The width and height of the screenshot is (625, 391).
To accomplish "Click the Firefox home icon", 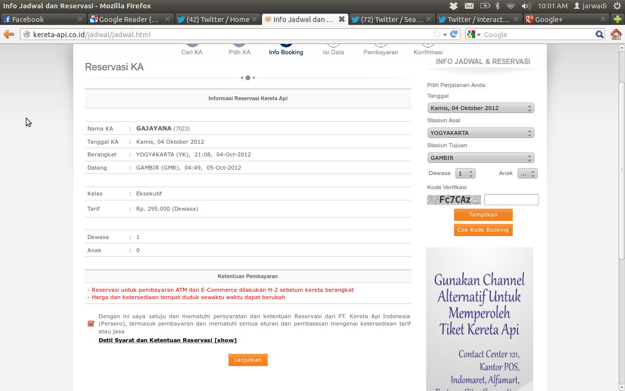I will click(616, 34).
